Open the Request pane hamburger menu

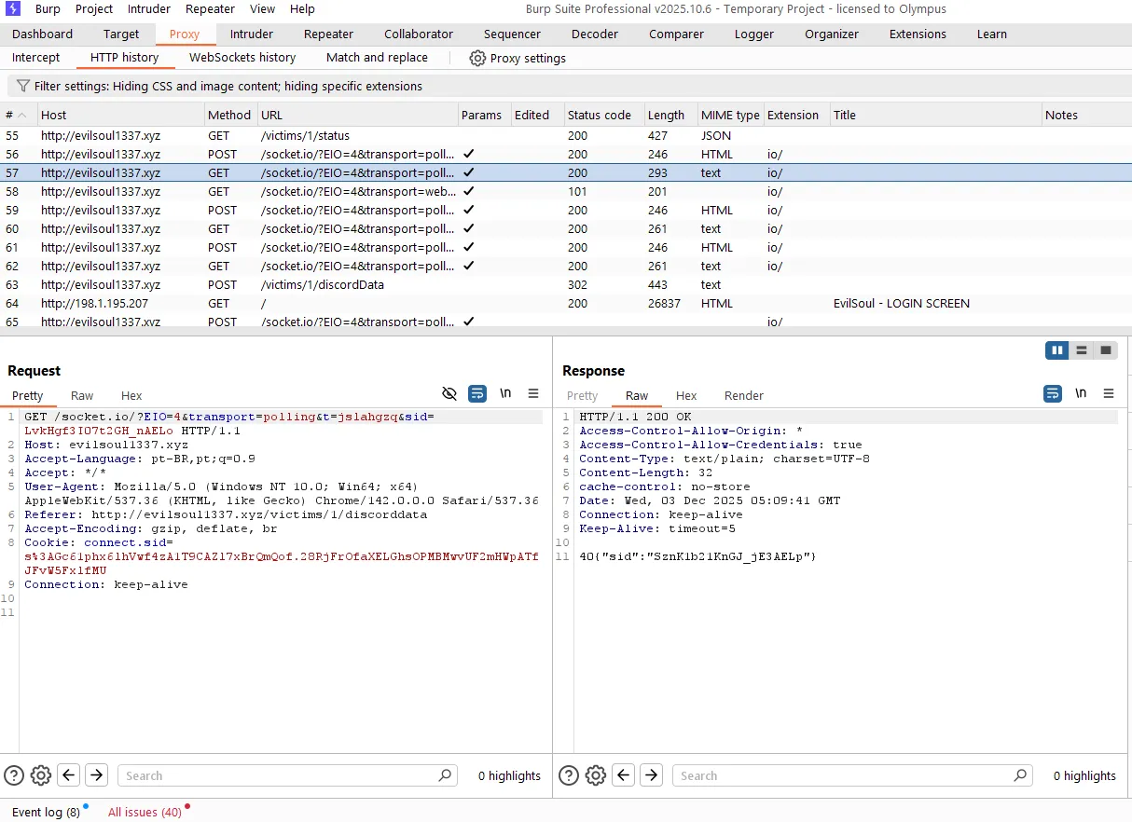pyautogui.click(x=533, y=393)
